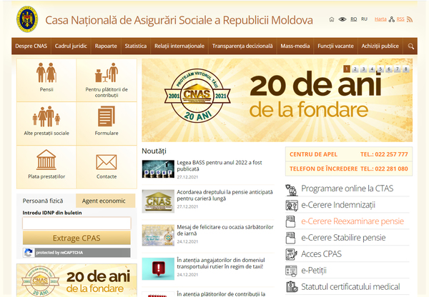Image resolution: width=429 pixels, height=297 pixels.
Task: Open the Statistica menu item
Action: tap(135, 46)
